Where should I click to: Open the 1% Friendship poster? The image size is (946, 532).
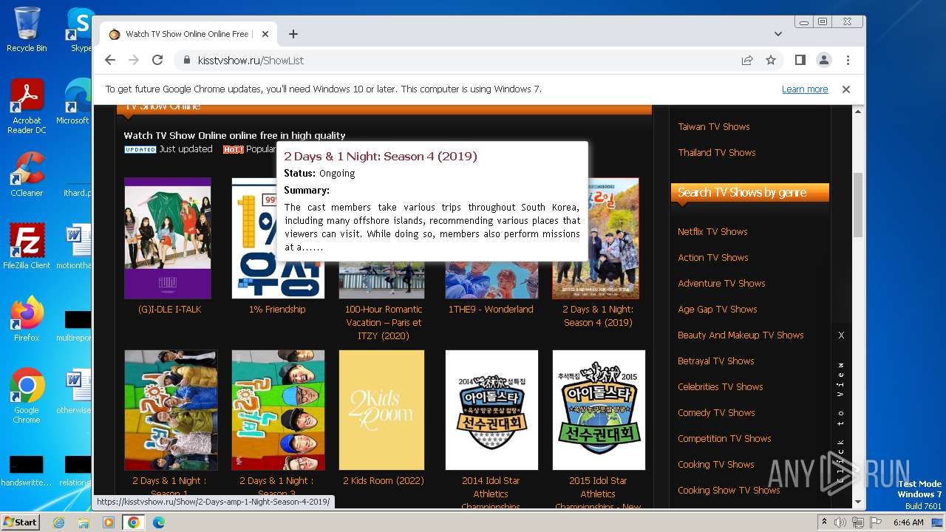[x=278, y=238]
